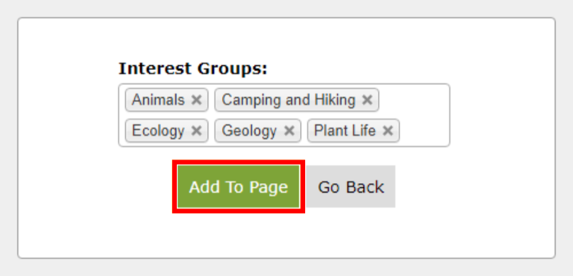Image resolution: width=573 pixels, height=276 pixels.
Task: Remove the Plant Life tag
Action: (x=388, y=130)
